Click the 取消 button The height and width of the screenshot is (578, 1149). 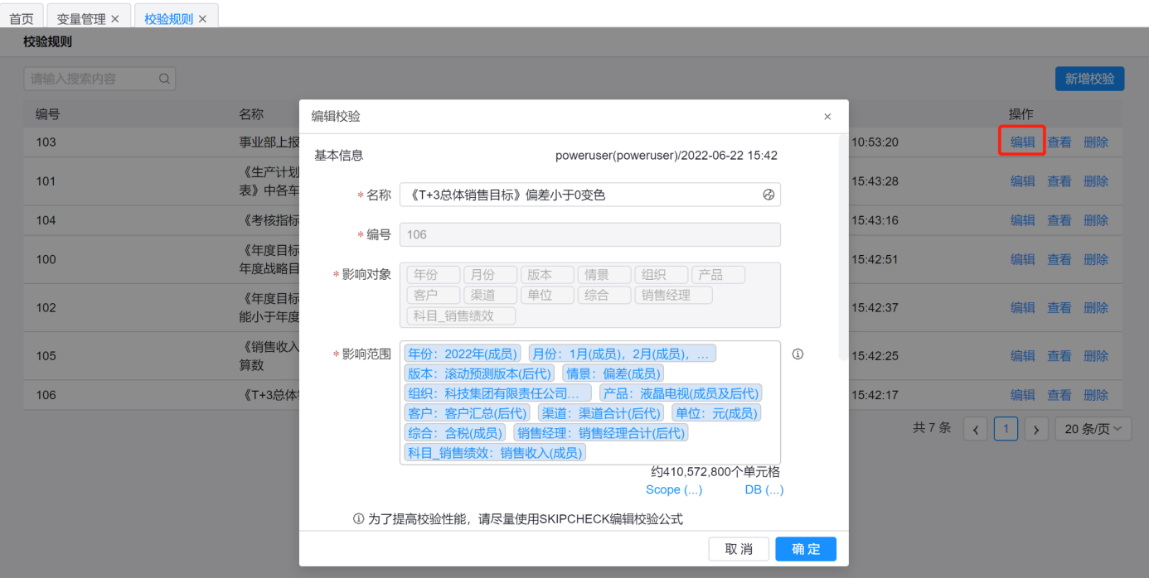[739, 549]
